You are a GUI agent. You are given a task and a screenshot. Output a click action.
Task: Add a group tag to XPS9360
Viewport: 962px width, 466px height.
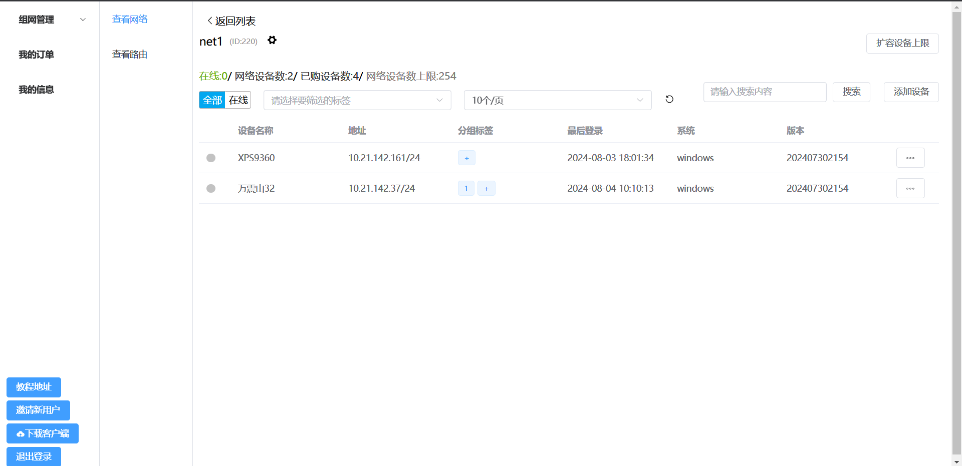[x=466, y=158]
